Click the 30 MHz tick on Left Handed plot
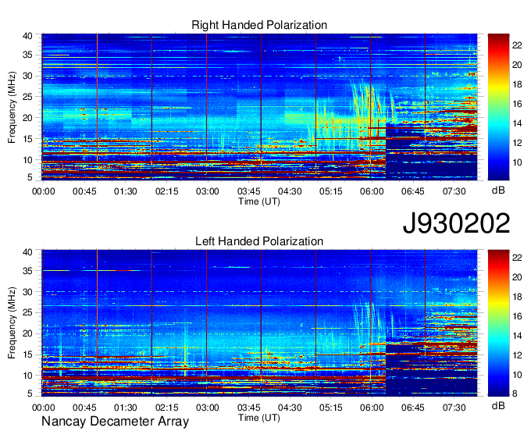The width and height of the screenshot is (531, 431). click(x=27, y=291)
